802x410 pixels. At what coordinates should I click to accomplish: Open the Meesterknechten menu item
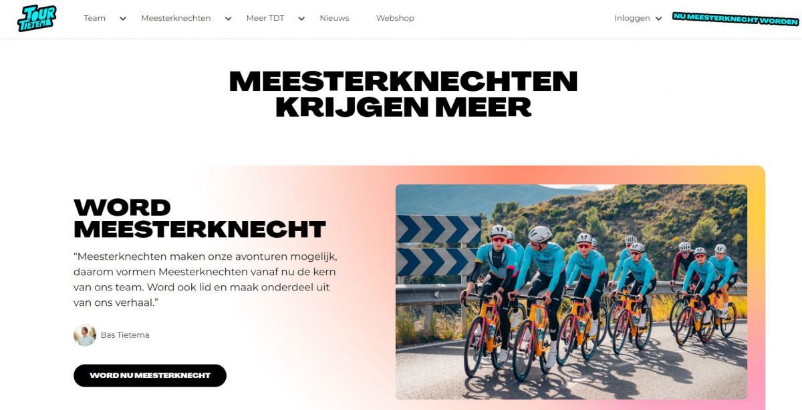tap(176, 18)
